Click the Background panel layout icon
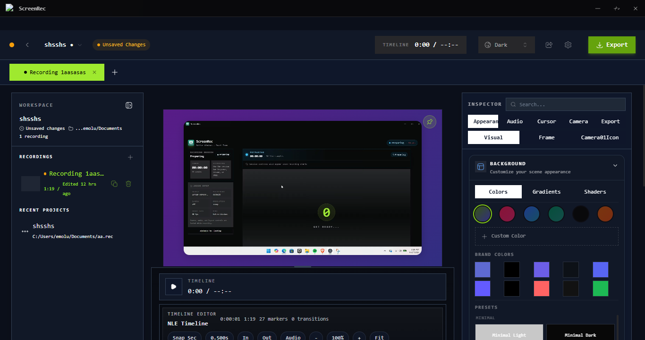This screenshot has width=645, height=340. 481,167
